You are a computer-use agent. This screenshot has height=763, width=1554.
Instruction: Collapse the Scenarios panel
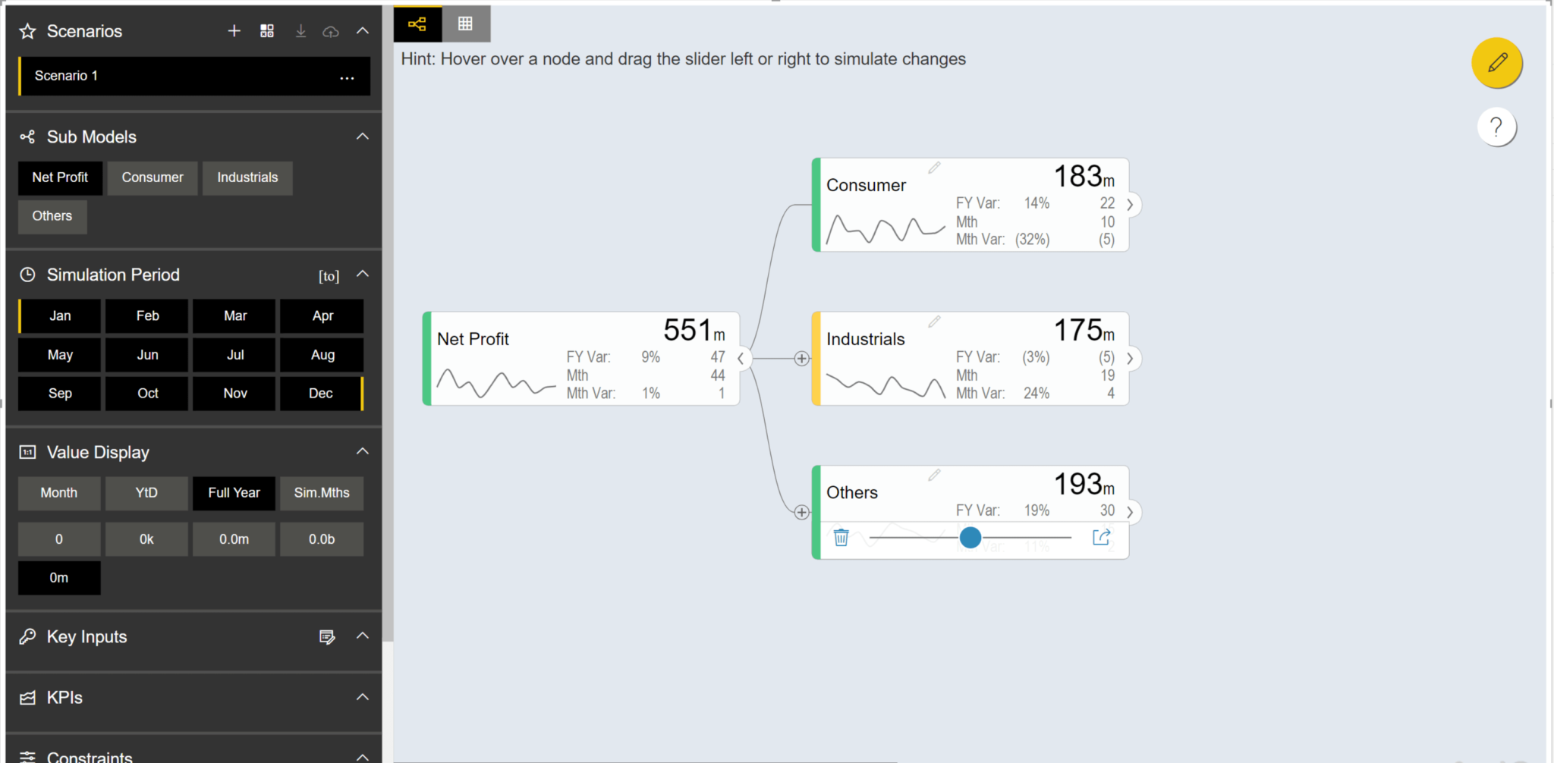(x=362, y=31)
